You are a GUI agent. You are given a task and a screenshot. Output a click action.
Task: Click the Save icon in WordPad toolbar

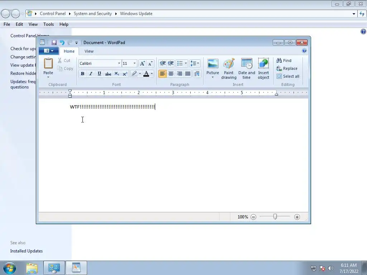point(54,43)
